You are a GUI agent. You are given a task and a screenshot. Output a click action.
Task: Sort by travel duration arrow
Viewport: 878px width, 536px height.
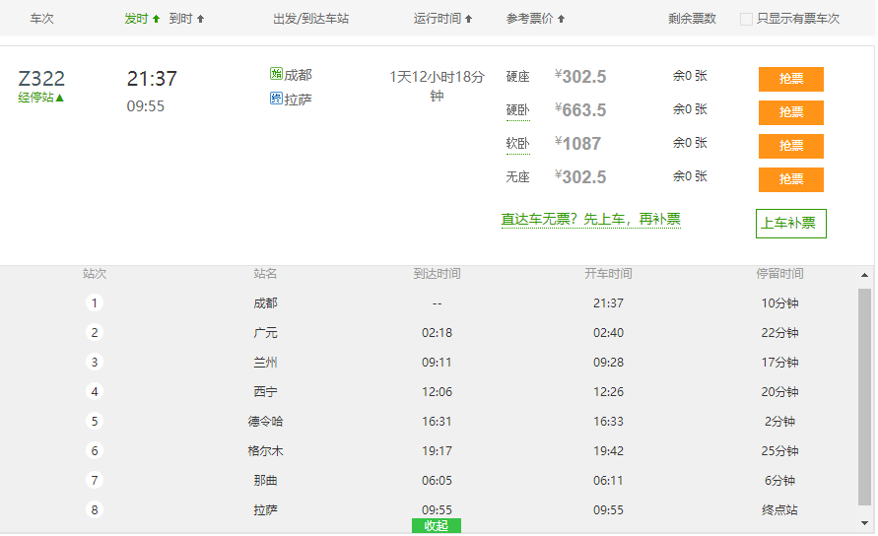468,19
